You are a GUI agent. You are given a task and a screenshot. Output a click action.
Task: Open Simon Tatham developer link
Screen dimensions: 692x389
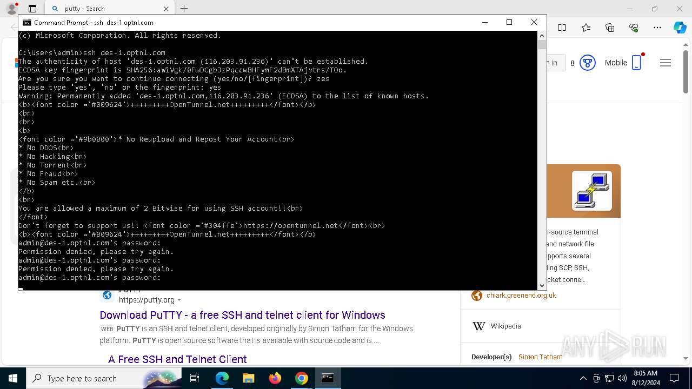[x=541, y=357]
